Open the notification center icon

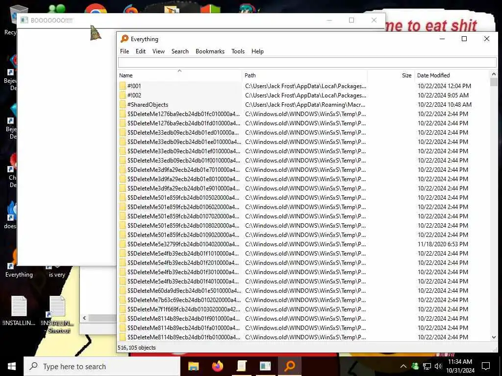(x=486, y=366)
